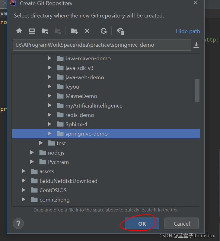Jump to the Project directory icon
Image resolution: width=220 pixels, height=241 pixels.
45,31
